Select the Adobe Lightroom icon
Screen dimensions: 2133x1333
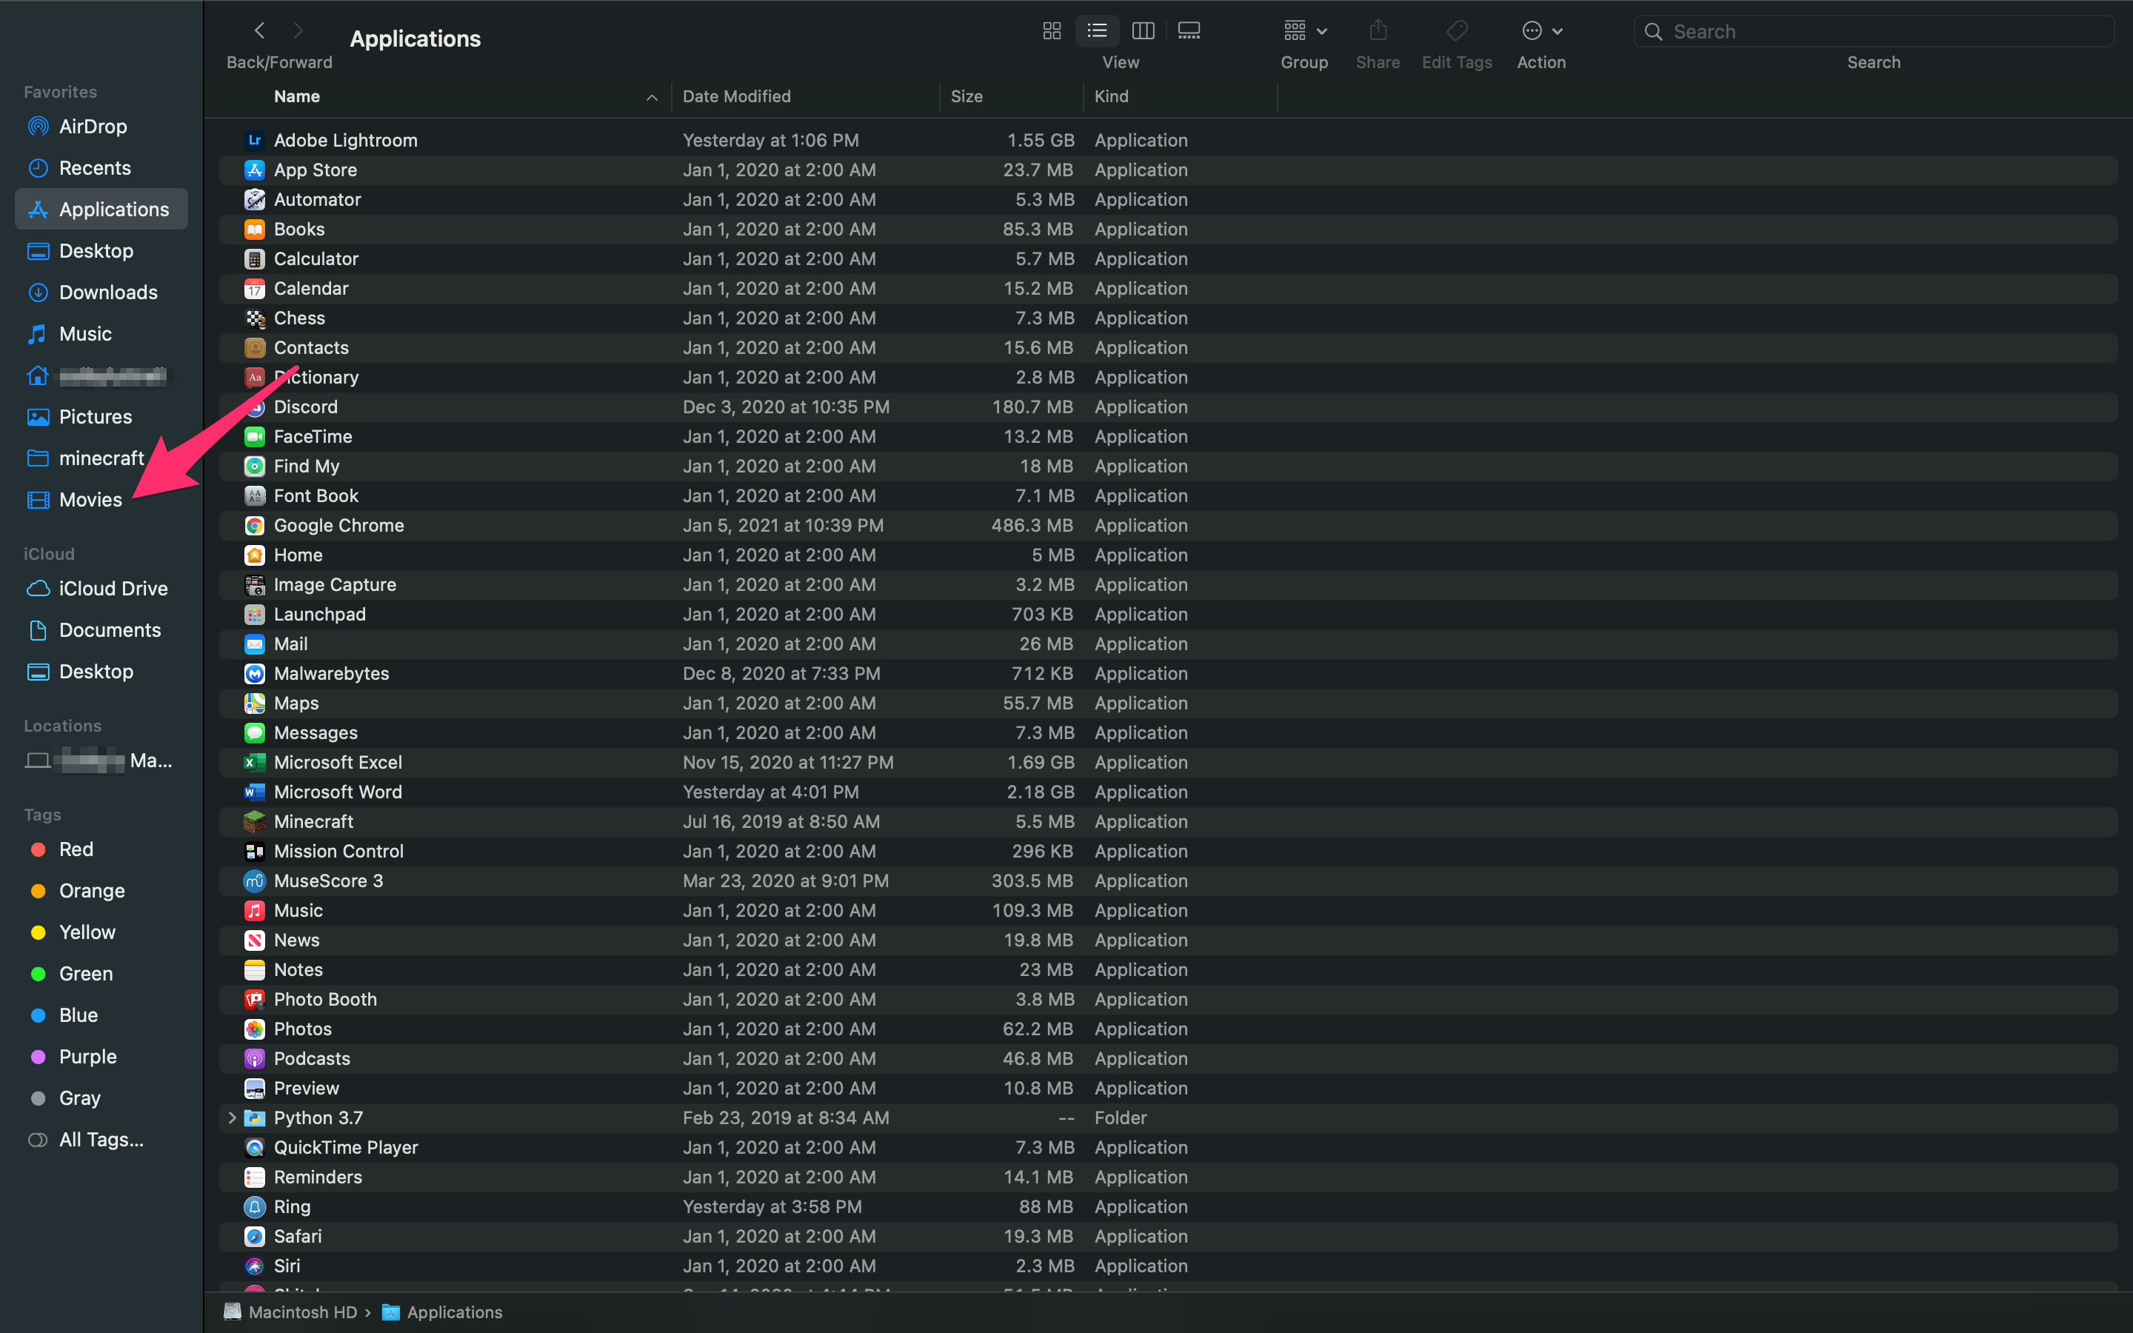tap(255, 140)
